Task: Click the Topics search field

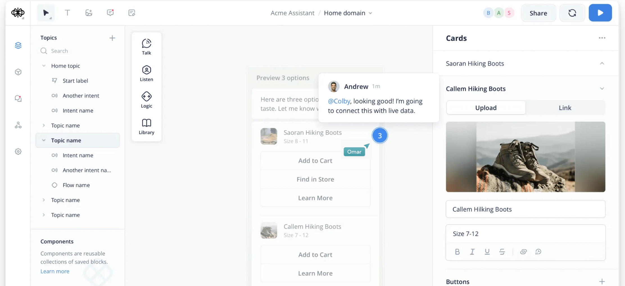Action: click(78, 51)
